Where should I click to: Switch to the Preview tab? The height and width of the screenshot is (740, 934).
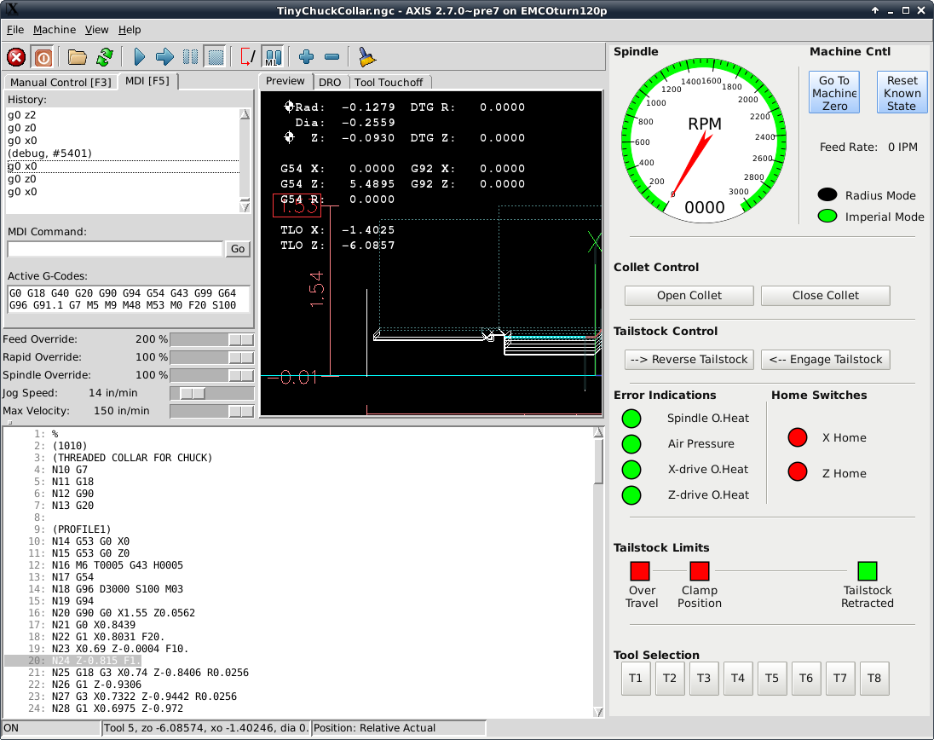click(x=285, y=81)
